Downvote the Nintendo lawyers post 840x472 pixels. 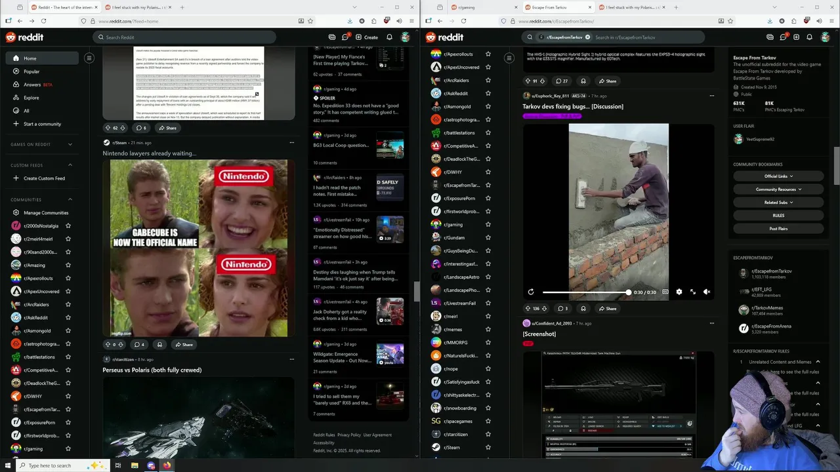121,344
